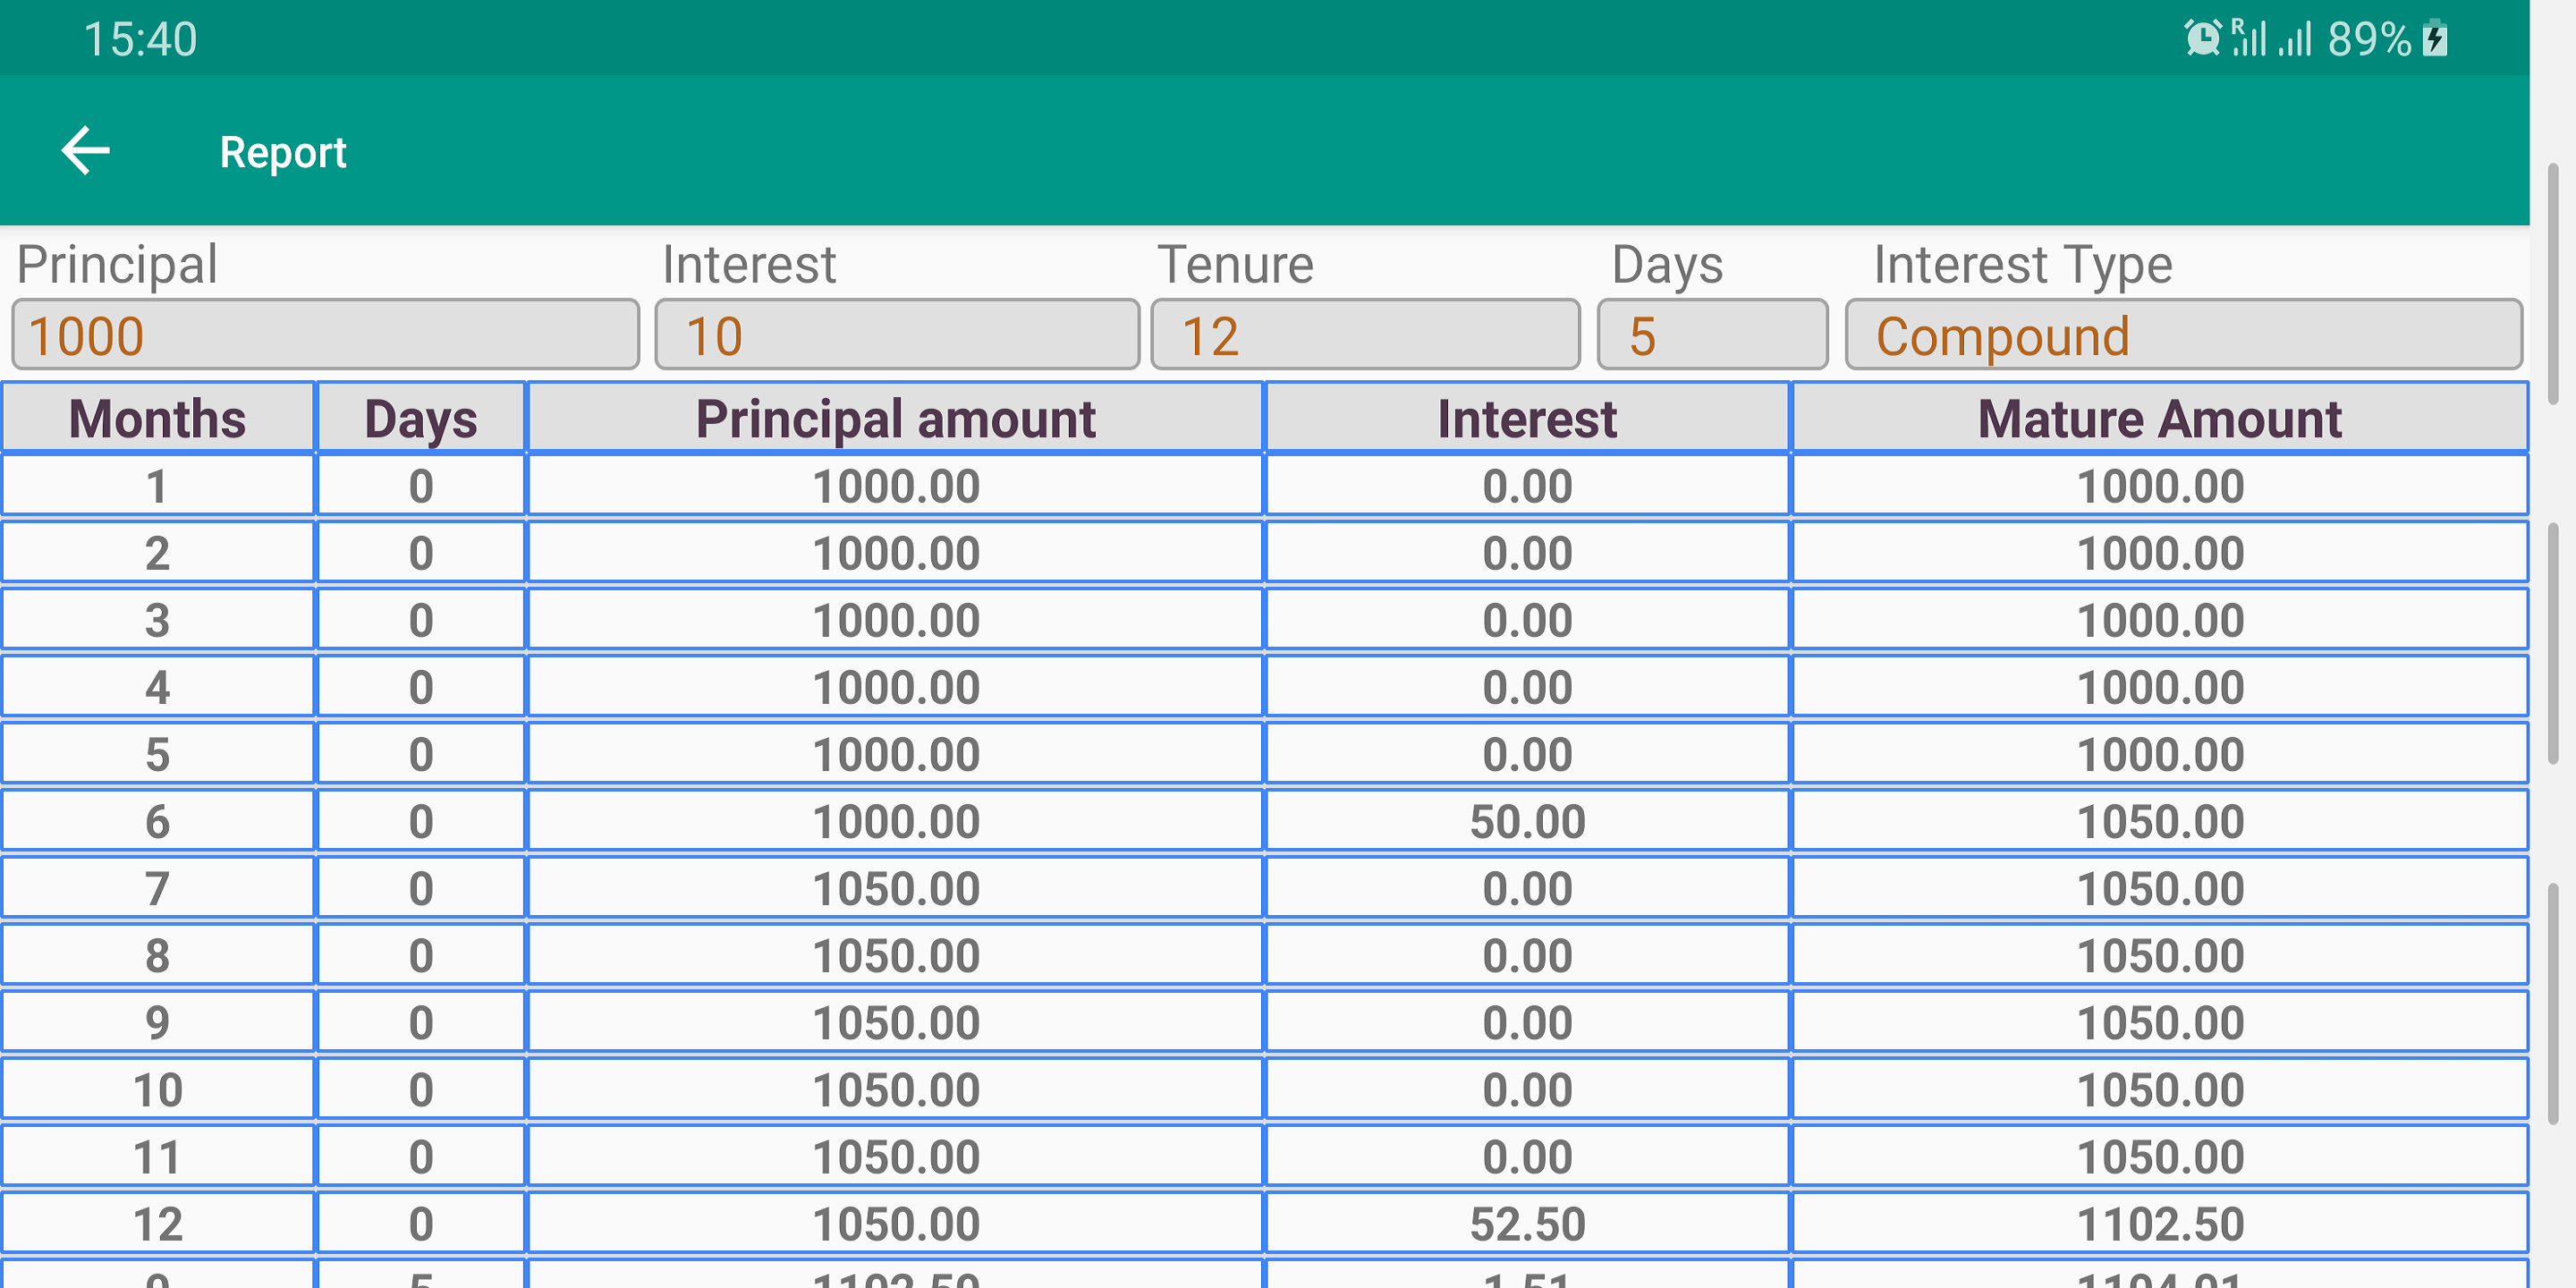Select month 7 principal amount 1050.00
2576x1288 pixels.
896,888
